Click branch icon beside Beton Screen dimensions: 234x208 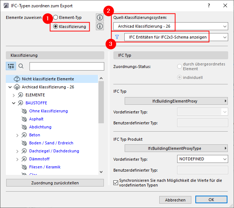pyautogui.click(x=24, y=135)
